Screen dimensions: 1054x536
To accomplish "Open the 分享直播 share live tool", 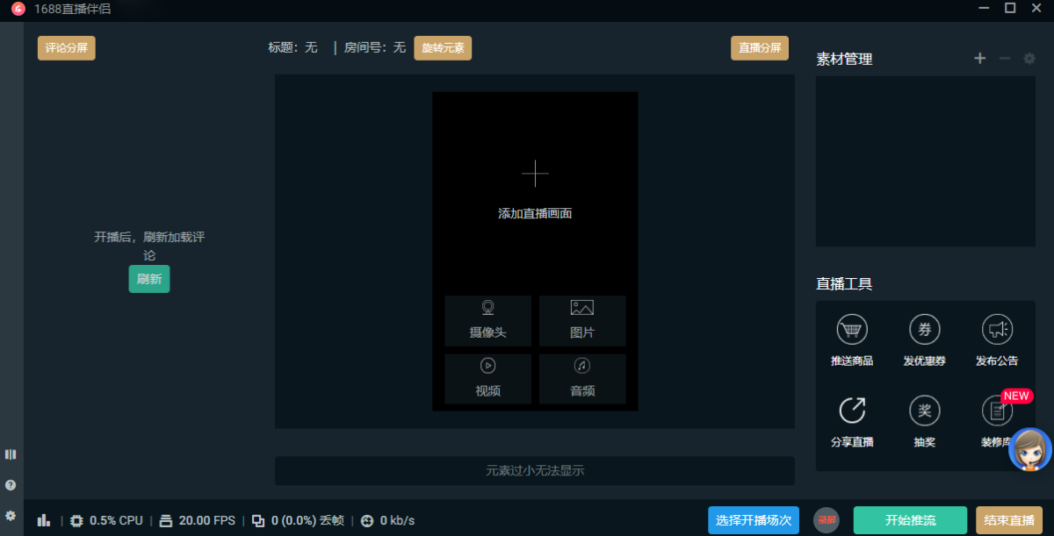I will [852, 421].
